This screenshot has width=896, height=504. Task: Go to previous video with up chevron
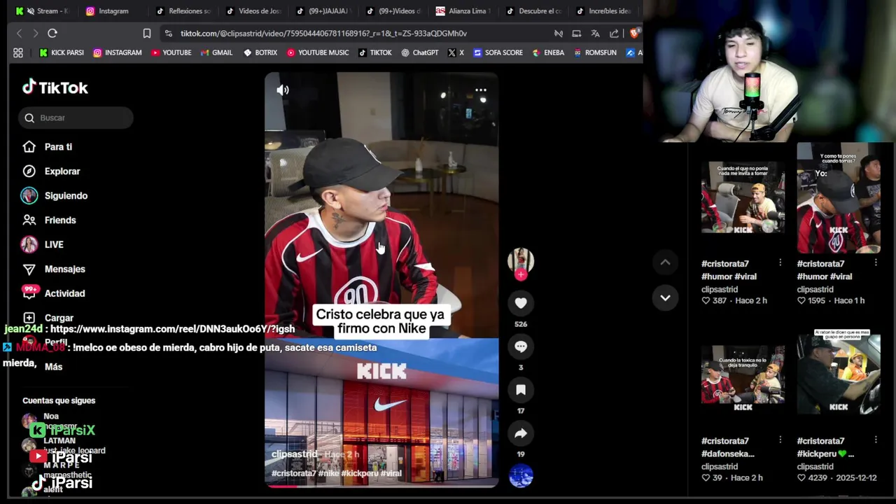(665, 262)
